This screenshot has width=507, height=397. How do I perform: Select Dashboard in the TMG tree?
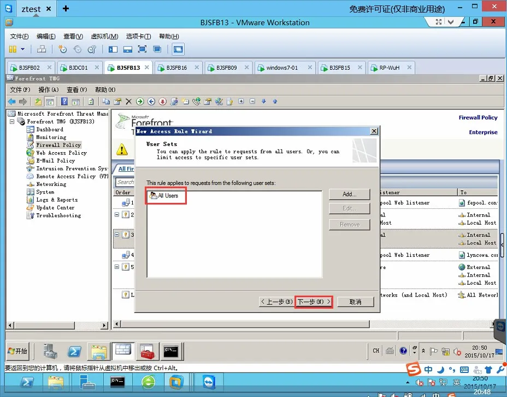pyautogui.click(x=50, y=129)
